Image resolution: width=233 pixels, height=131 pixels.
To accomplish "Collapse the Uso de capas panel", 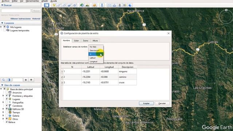I will (x=2, y=85).
